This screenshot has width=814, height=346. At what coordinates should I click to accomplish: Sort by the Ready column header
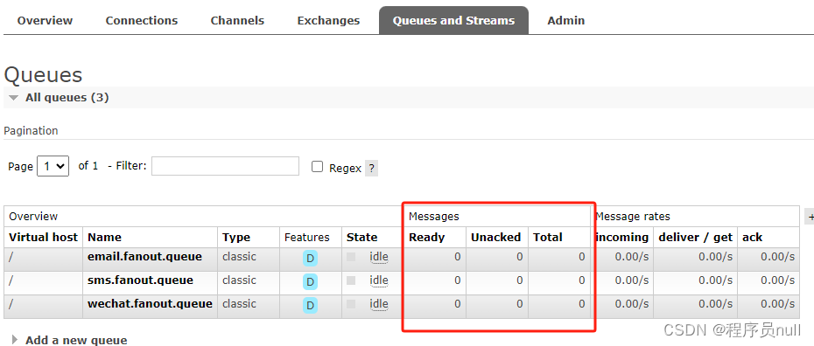pyautogui.click(x=427, y=238)
